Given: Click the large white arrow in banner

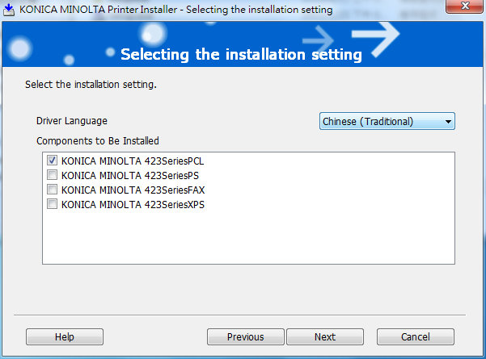Looking at the screenshot, I should click(376, 40).
